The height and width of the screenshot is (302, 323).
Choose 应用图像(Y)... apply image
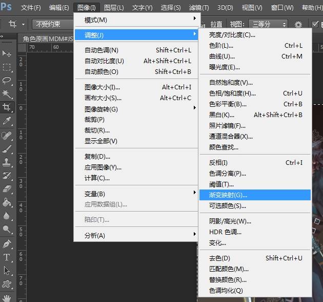click(x=136, y=167)
